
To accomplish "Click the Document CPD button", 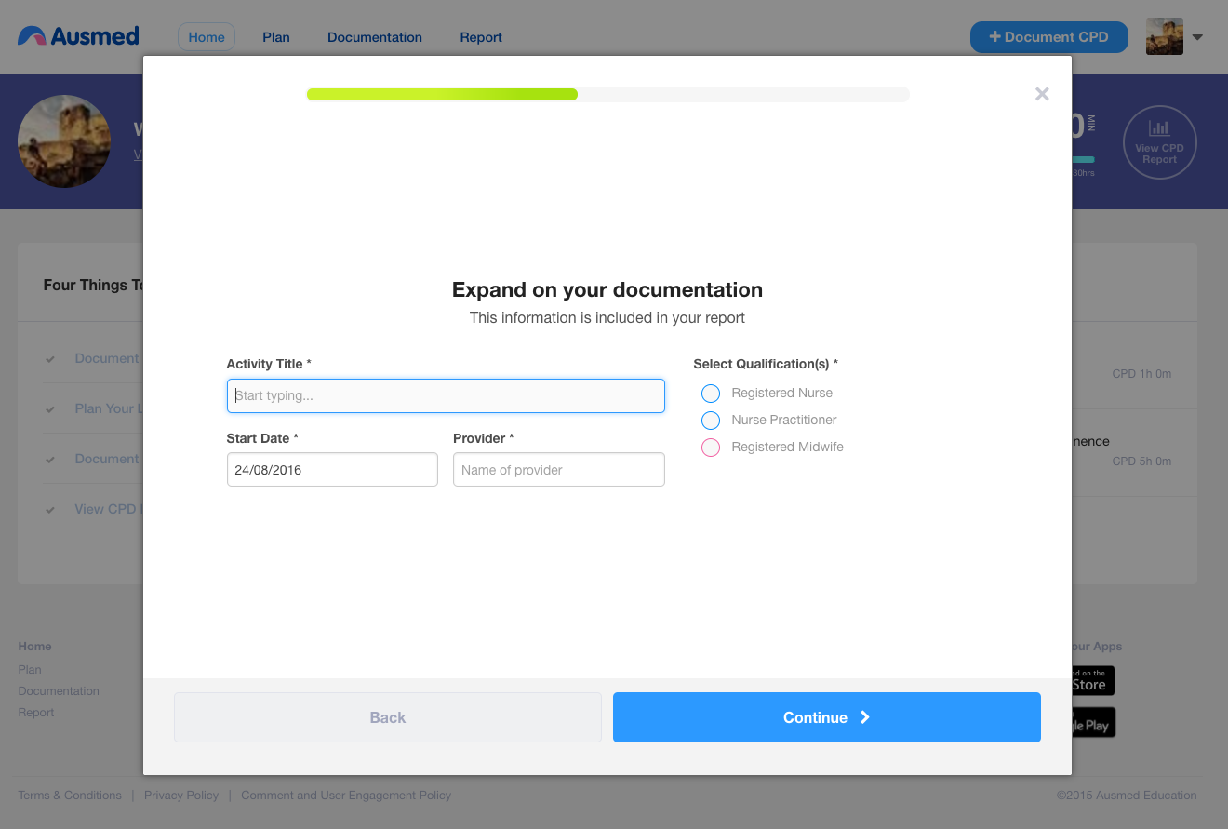I will [x=1048, y=37].
